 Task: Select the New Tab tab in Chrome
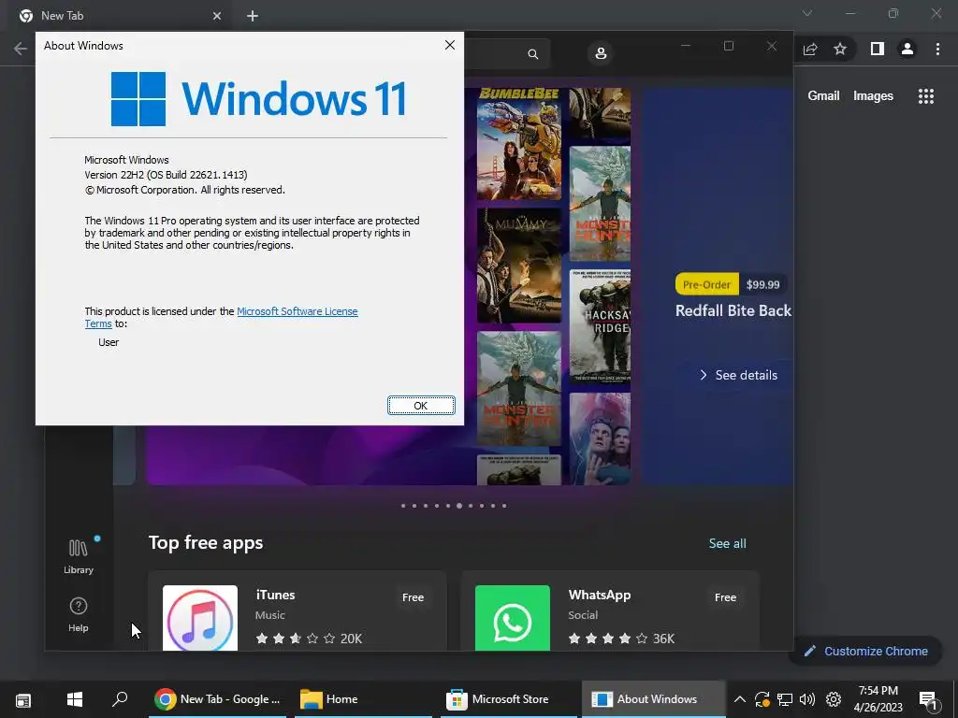[x=119, y=16]
